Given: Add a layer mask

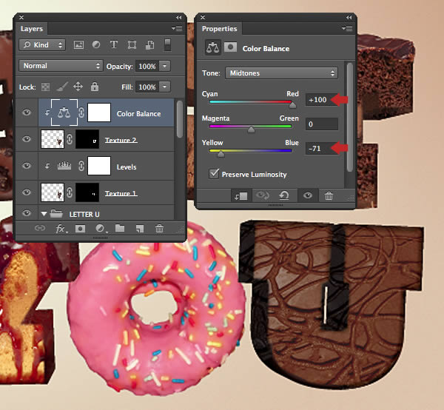Looking at the screenshot, I should pyautogui.click(x=80, y=229).
